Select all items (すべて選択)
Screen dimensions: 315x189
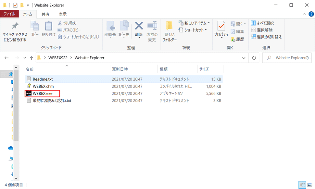click(262, 23)
